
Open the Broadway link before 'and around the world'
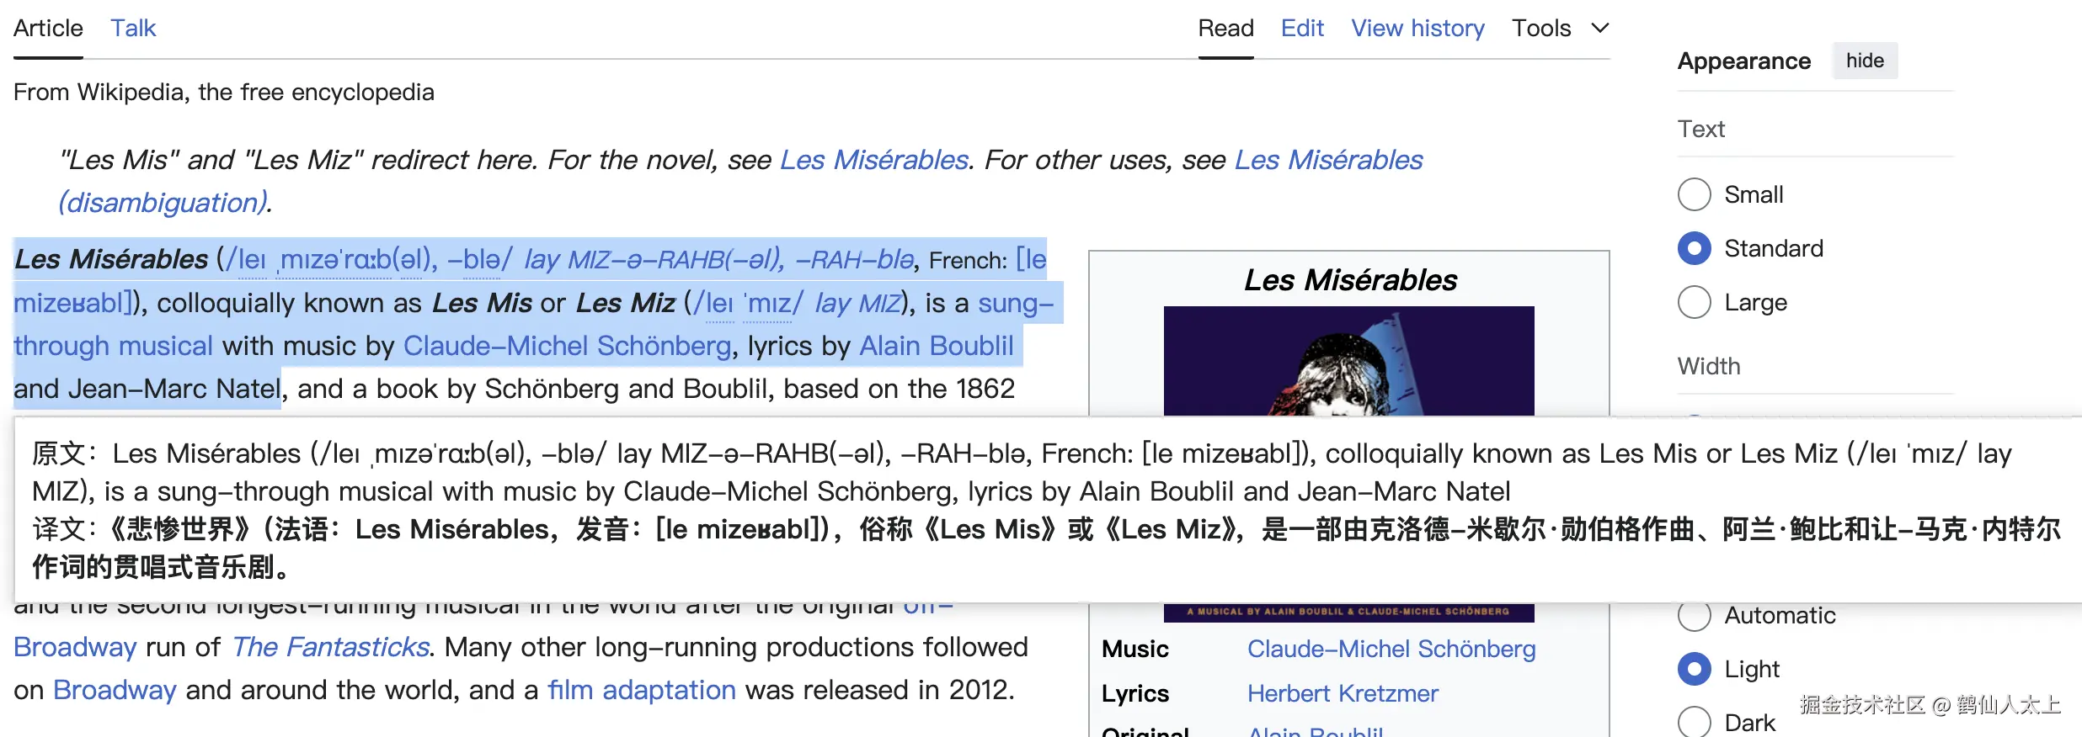[x=115, y=690]
